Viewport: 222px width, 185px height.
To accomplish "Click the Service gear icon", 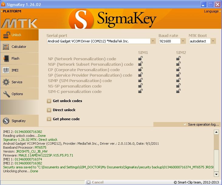I will click(6, 82).
